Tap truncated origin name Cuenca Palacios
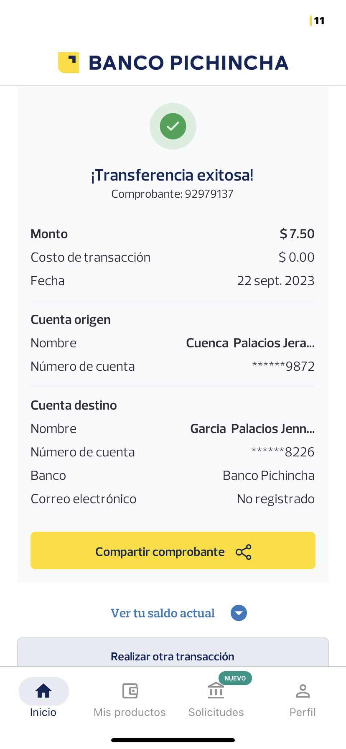This screenshot has height=749, width=346. click(250, 343)
